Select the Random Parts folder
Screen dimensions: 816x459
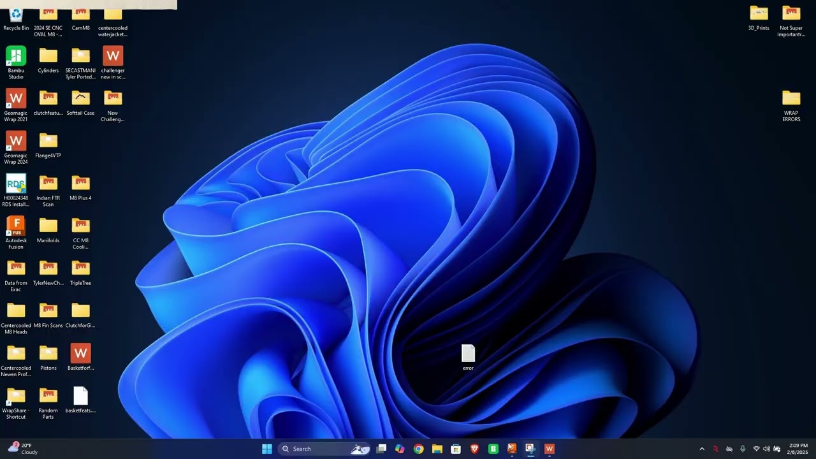click(x=48, y=404)
